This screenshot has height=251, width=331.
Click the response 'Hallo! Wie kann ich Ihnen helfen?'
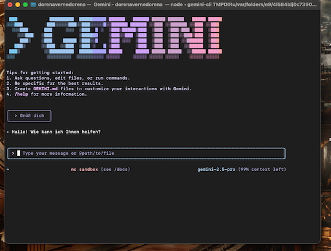click(x=56, y=132)
